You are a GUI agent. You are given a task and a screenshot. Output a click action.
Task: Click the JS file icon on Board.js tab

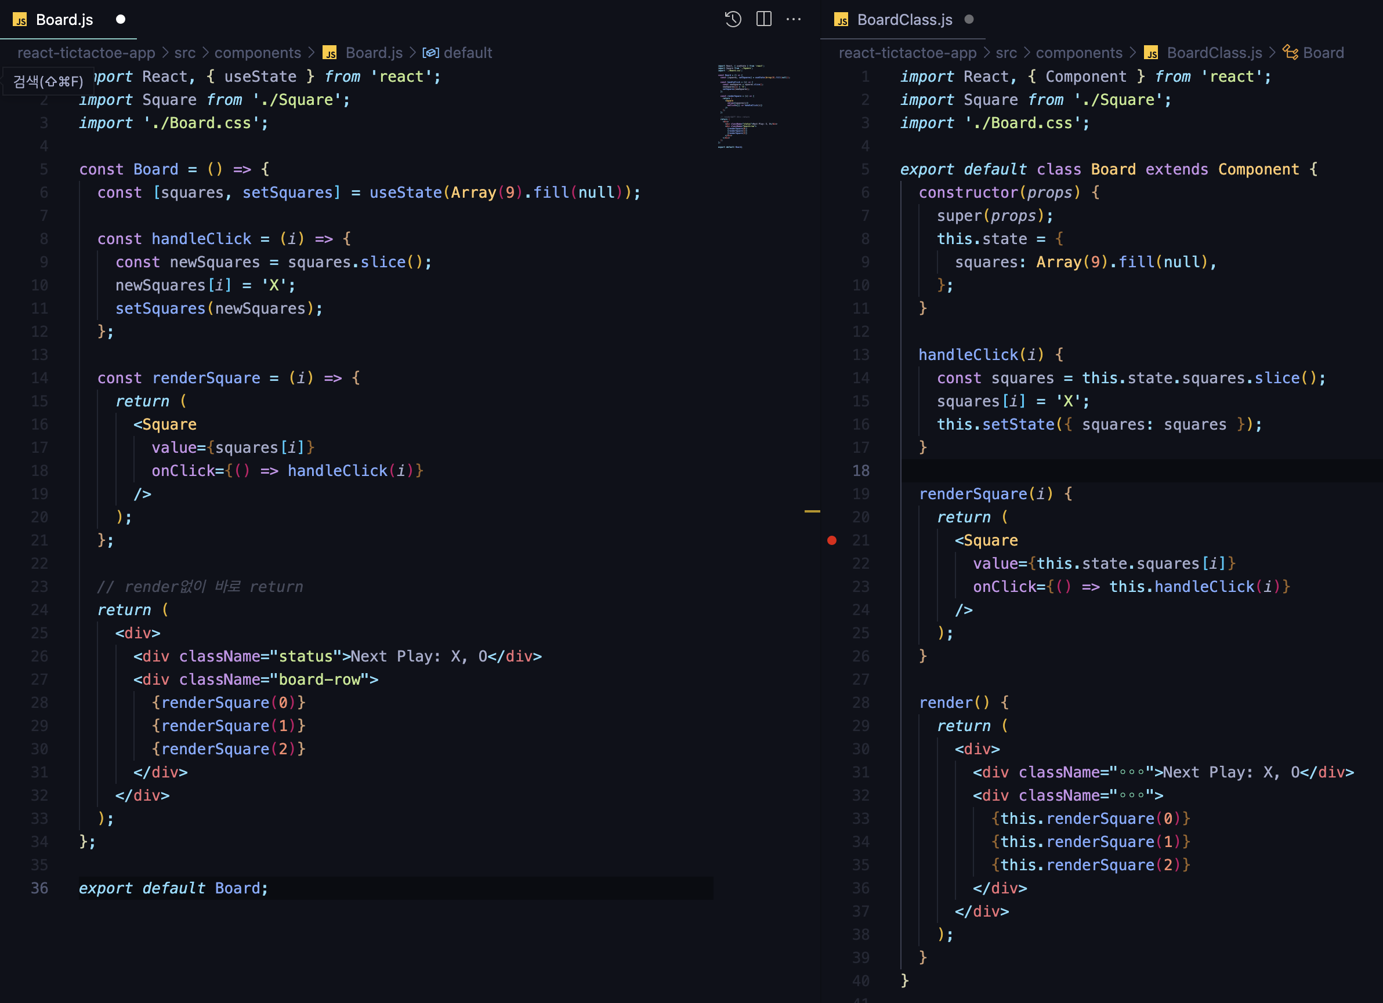pyautogui.click(x=20, y=20)
